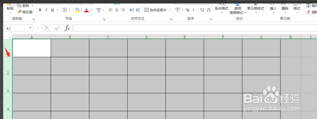The image size is (317, 119).
Task: Open accounting format dropdown arrow
Action: 183,10
